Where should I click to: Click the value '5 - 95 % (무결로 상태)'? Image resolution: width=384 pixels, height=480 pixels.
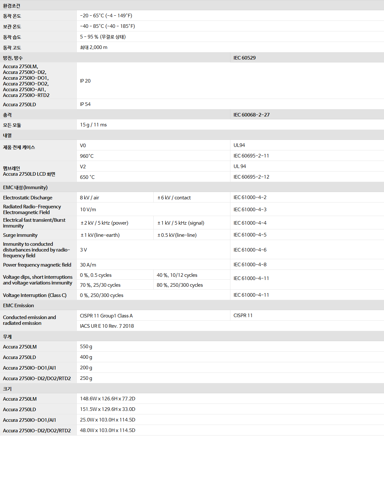pyautogui.click(x=103, y=37)
